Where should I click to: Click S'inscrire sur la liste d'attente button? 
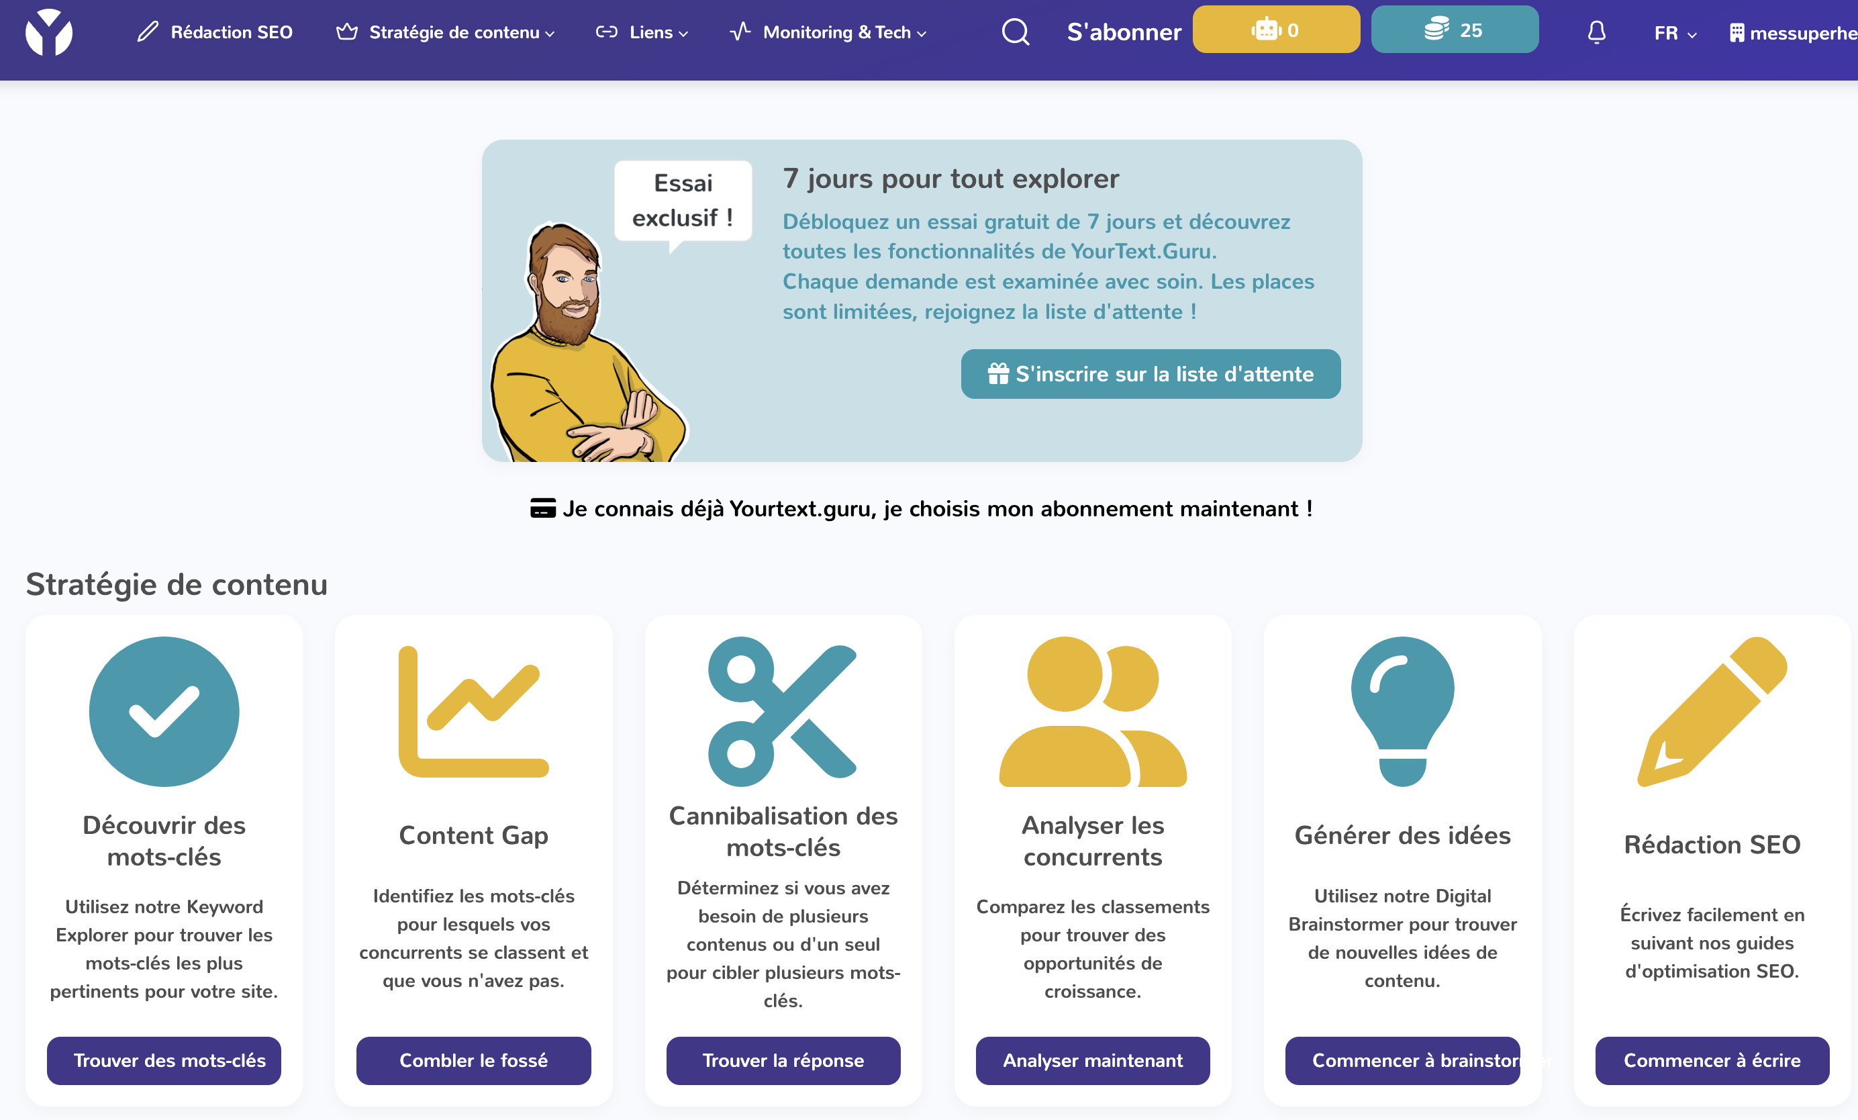click(1149, 374)
